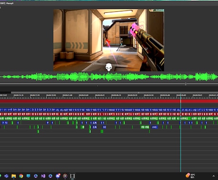Select the 三角 clip on the fourth layer
This screenshot has height=180, width=218.
click(x=94, y=123)
